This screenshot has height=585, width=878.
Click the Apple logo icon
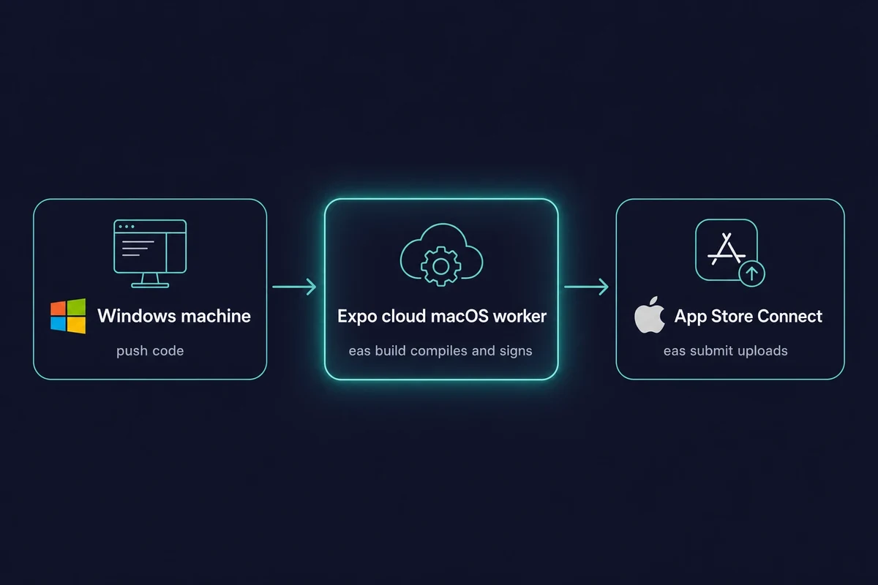click(649, 317)
